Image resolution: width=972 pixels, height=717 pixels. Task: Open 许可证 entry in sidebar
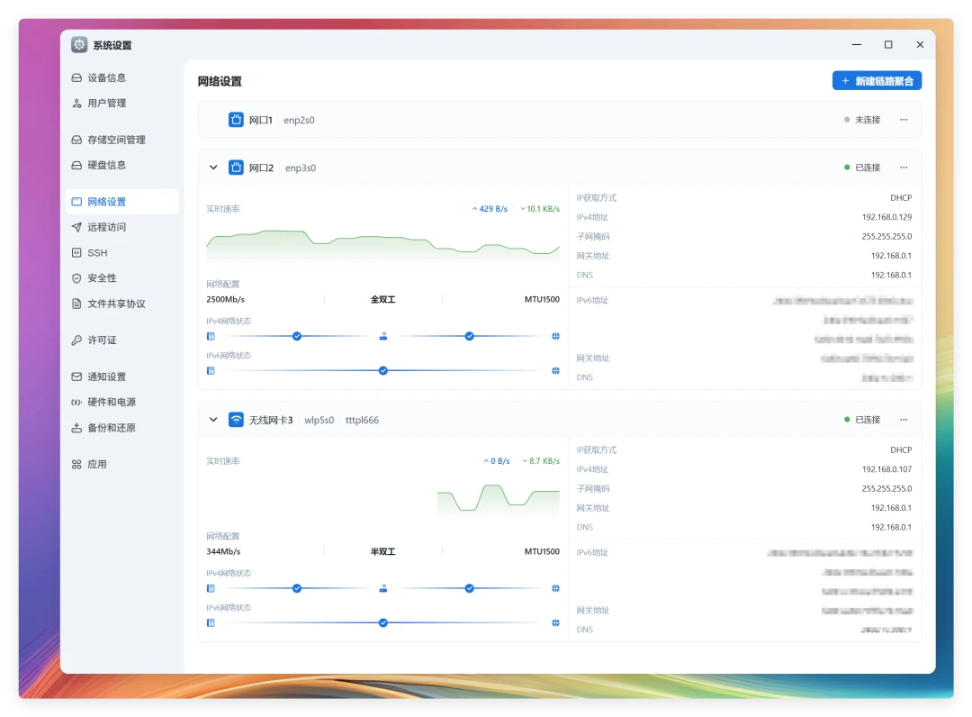(121, 340)
